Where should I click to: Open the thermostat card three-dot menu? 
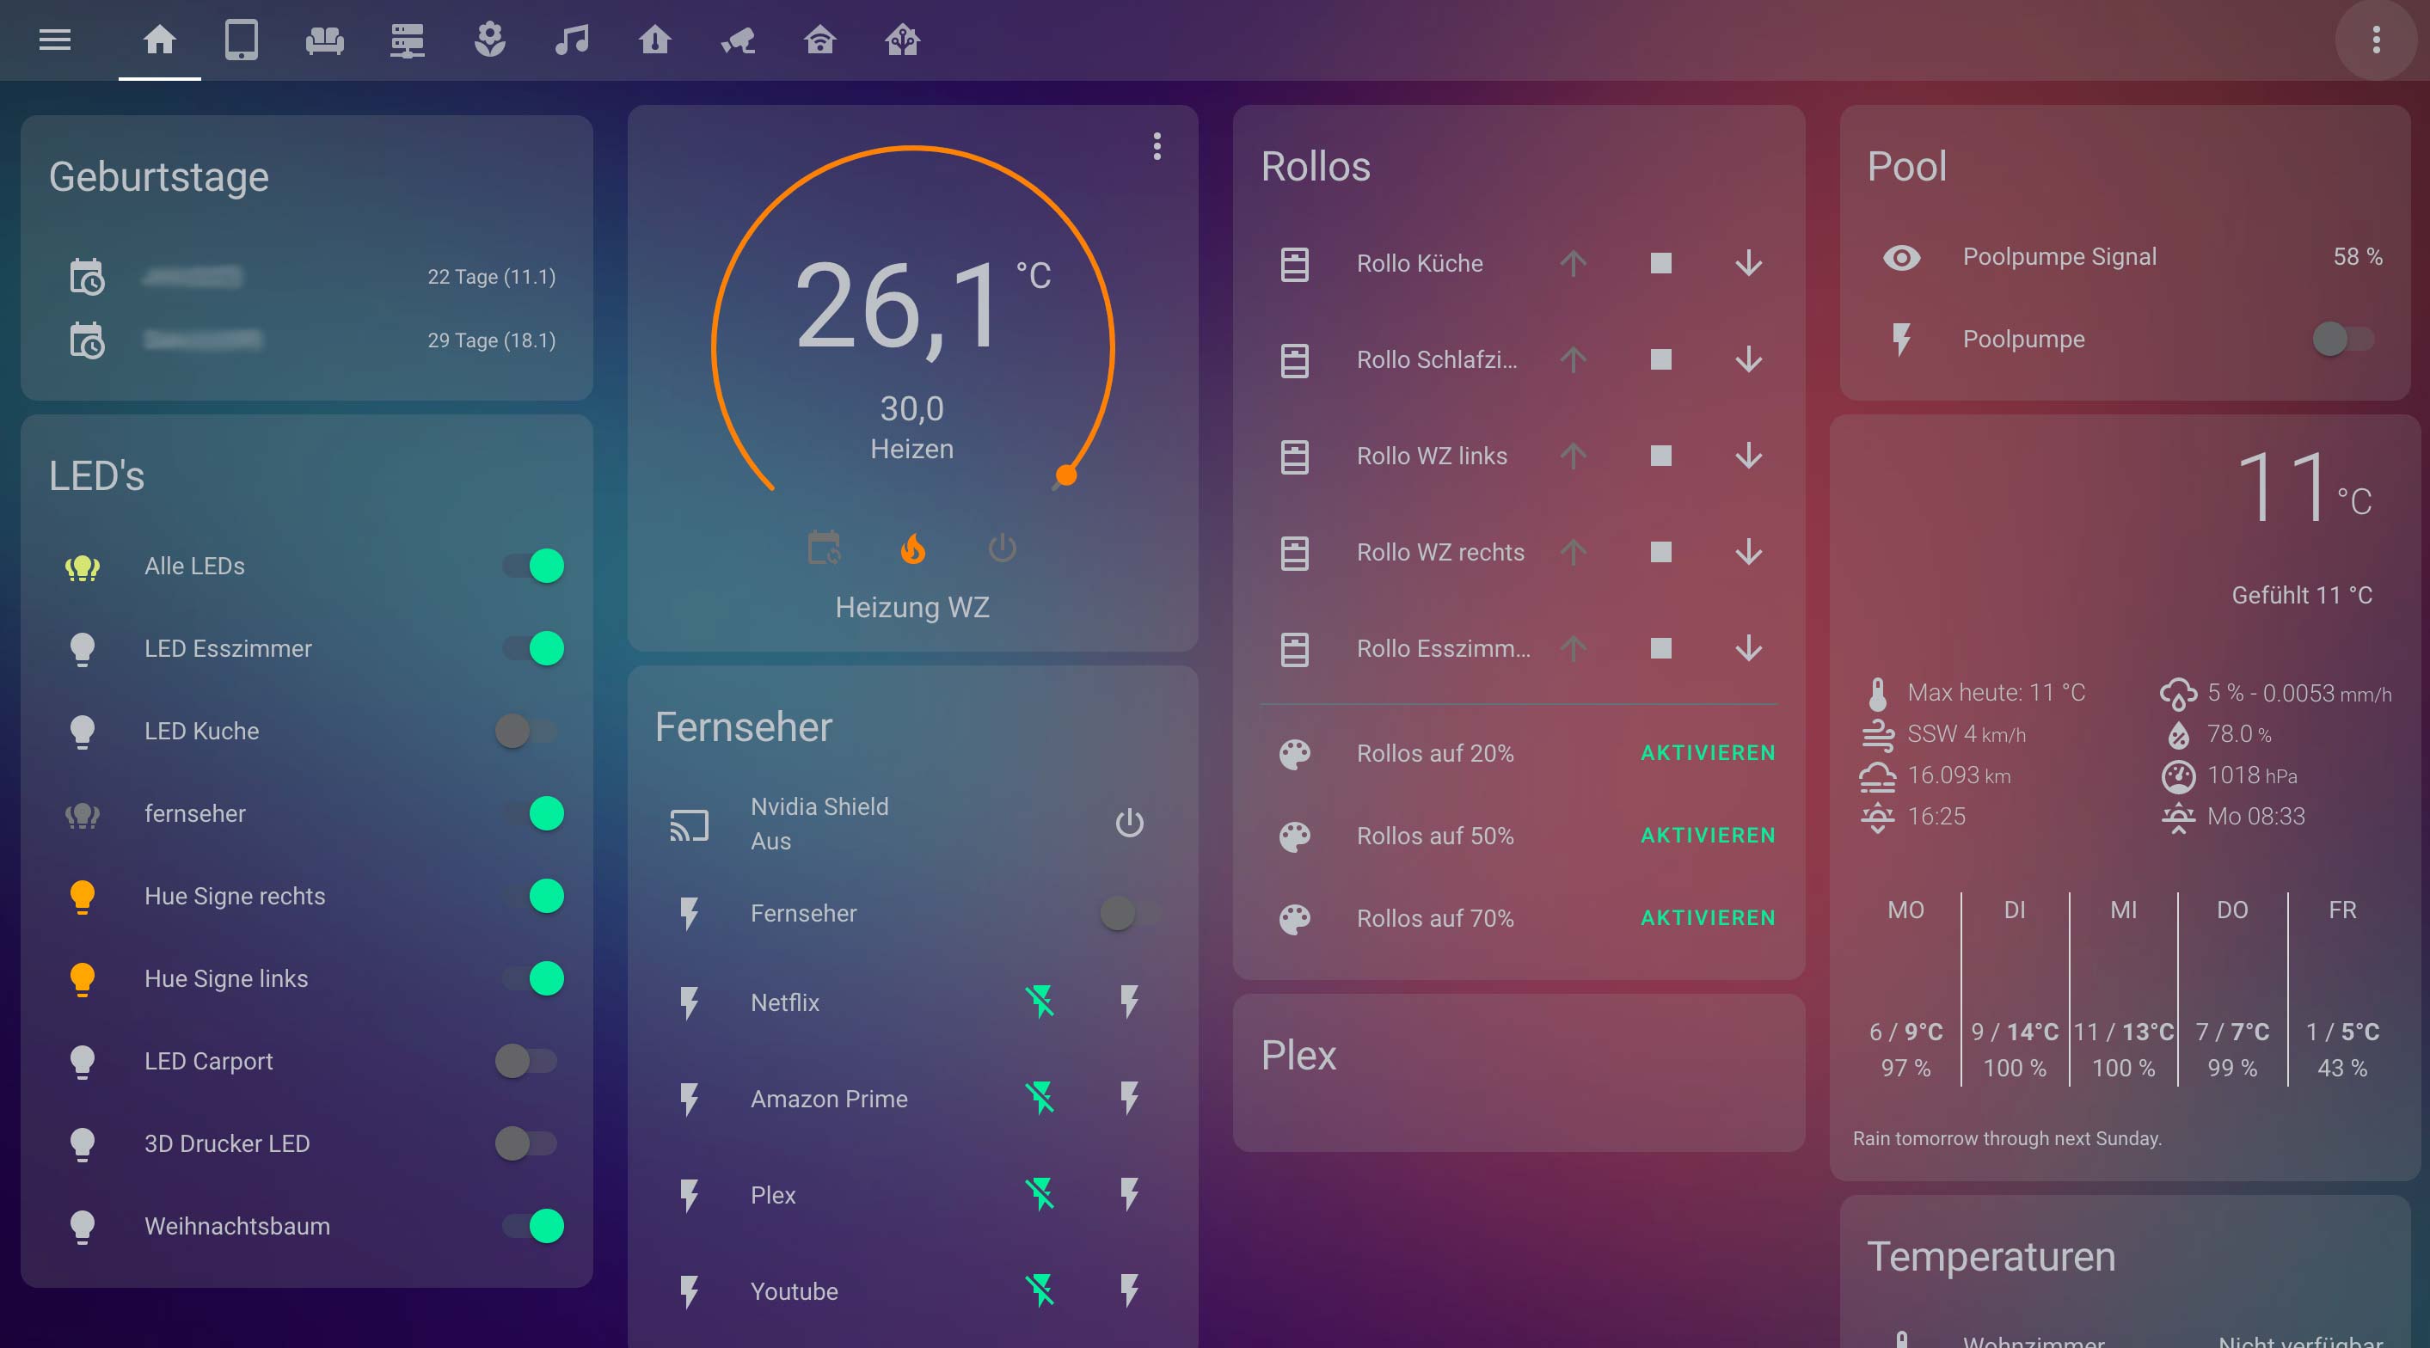point(1157,146)
